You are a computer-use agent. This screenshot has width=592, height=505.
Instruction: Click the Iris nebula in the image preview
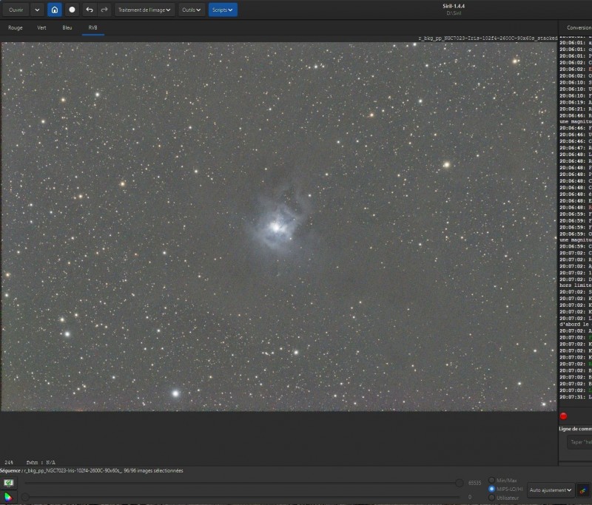tap(276, 227)
